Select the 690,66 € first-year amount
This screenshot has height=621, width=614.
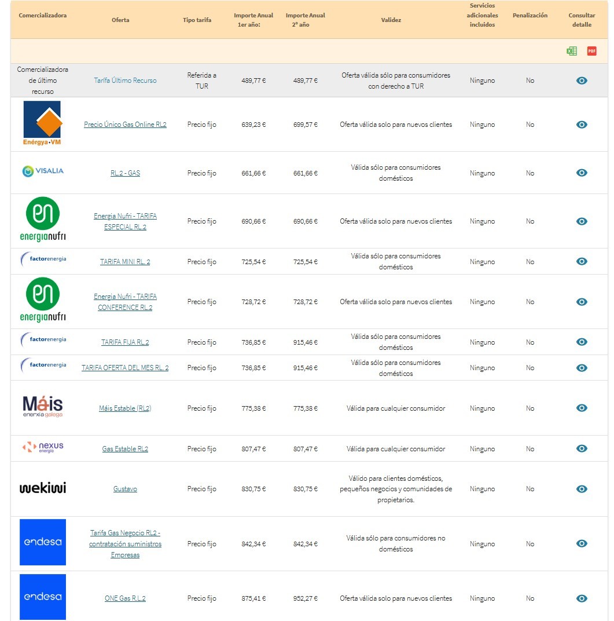[253, 221]
